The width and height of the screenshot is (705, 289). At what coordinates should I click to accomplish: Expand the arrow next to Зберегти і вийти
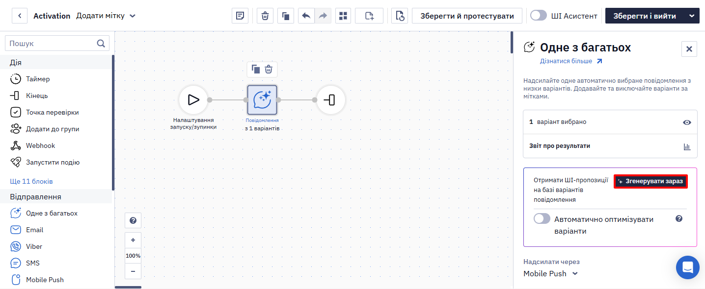click(692, 16)
